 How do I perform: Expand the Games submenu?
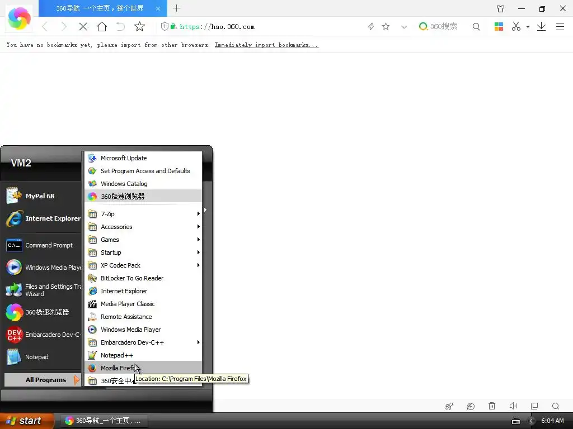click(143, 239)
